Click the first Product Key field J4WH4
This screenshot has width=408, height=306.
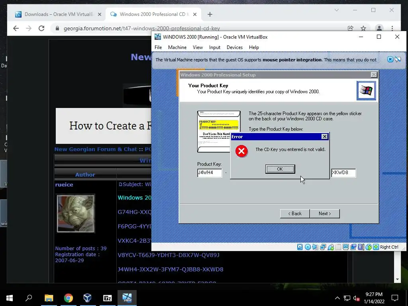210,173
